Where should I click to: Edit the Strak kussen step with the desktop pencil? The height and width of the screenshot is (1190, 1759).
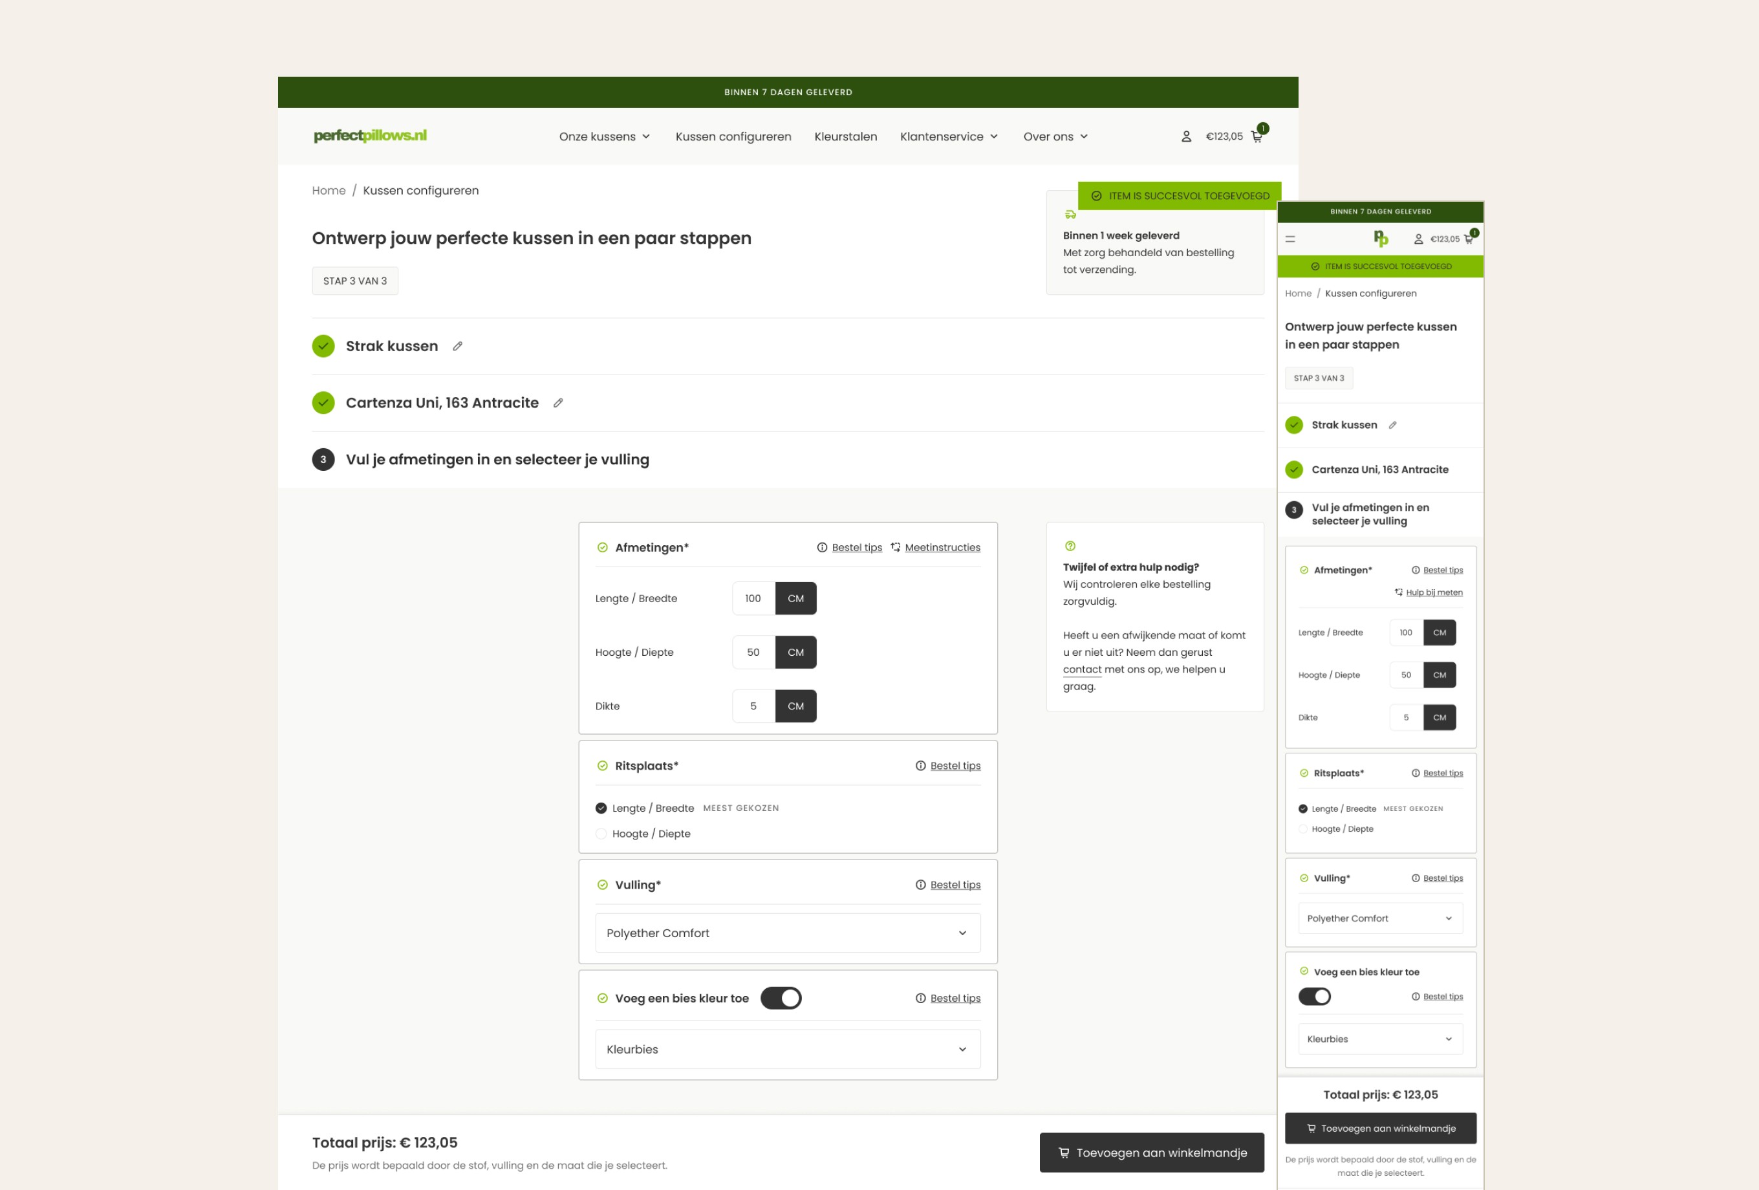(x=457, y=346)
